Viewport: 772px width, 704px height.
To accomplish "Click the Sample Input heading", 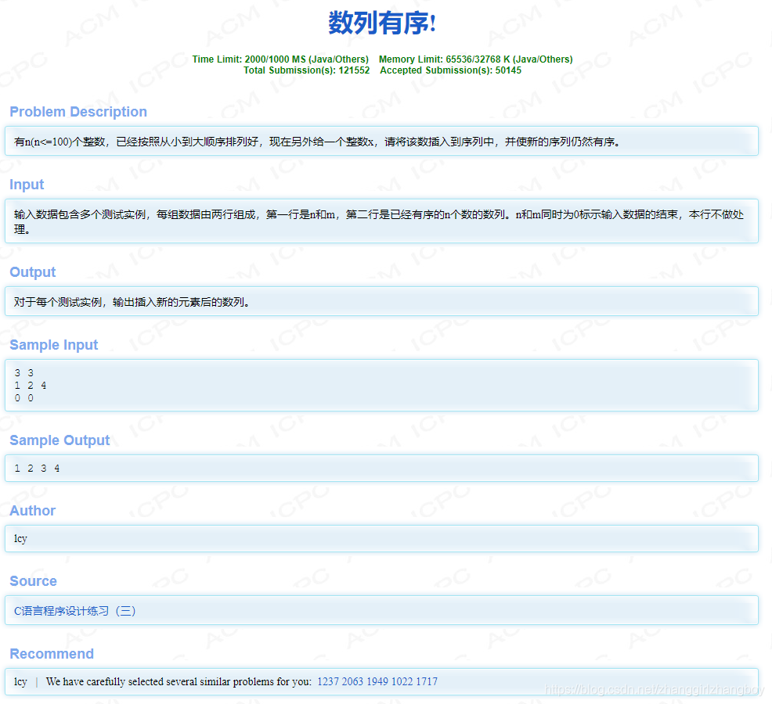I will click(53, 345).
